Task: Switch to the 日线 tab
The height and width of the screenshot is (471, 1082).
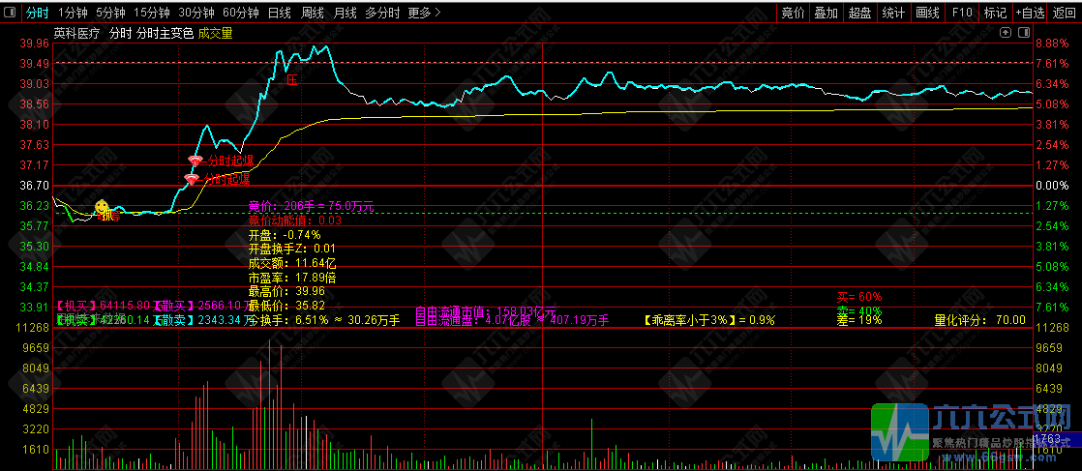Action: (x=279, y=13)
